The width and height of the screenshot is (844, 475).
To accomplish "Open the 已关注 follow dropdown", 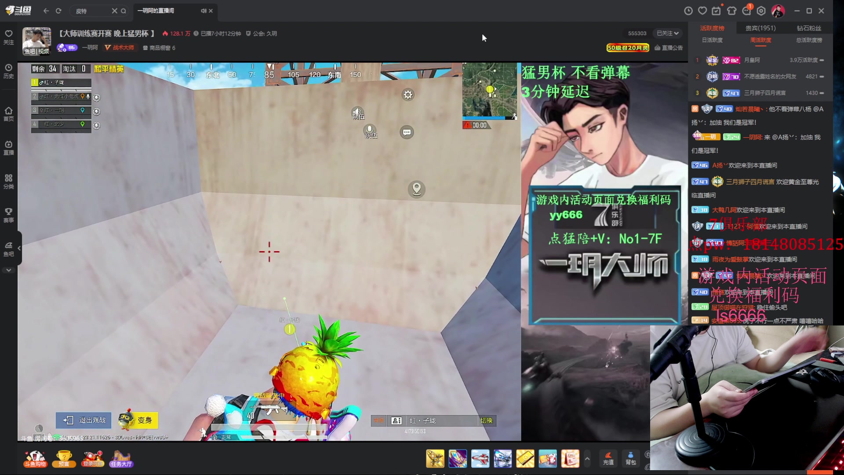I will coord(667,33).
